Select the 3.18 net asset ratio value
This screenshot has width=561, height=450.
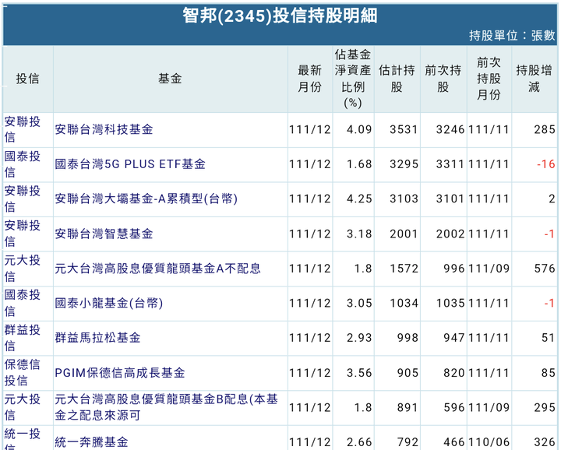pyautogui.click(x=359, y=234)
